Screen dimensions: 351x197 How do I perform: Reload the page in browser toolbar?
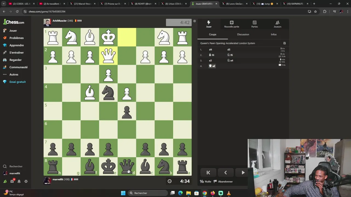(x=17, y=11)
